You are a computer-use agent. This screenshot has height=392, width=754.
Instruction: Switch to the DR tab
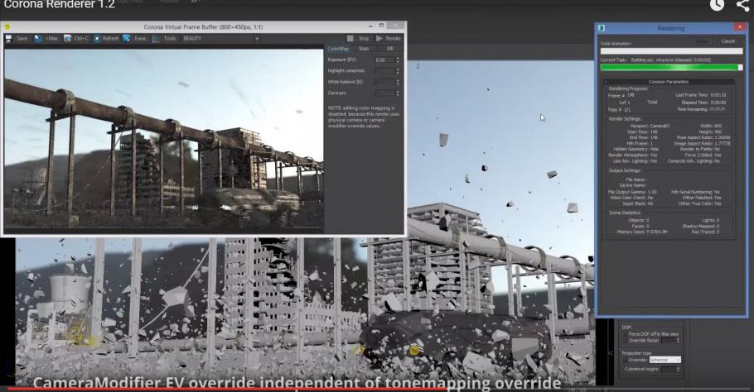(x=390, y=49)
